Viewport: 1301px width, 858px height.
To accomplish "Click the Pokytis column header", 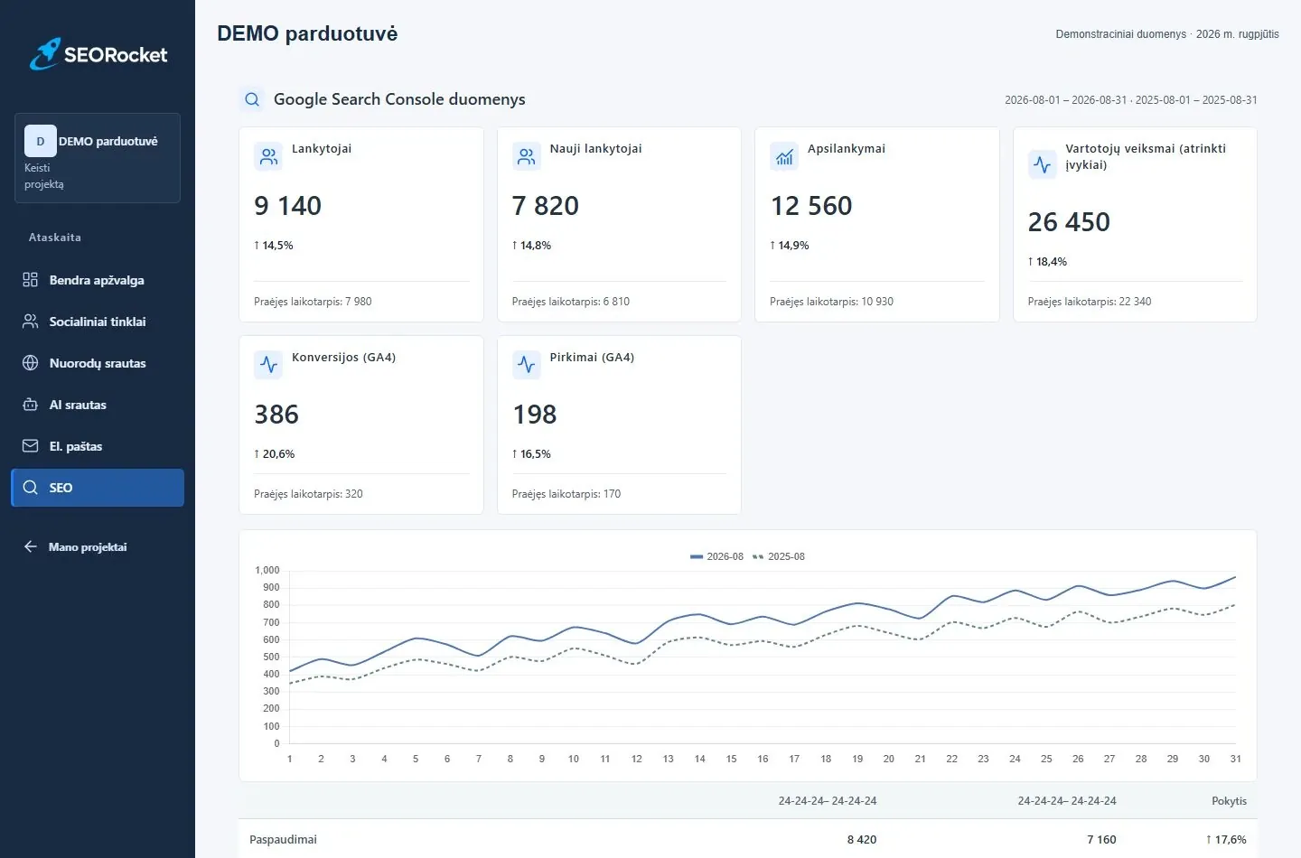I will tap(1229, 801).
